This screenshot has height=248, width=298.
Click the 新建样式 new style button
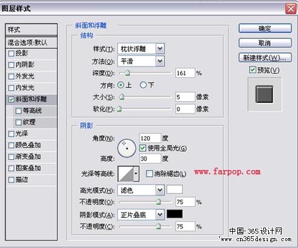(265, 58)
